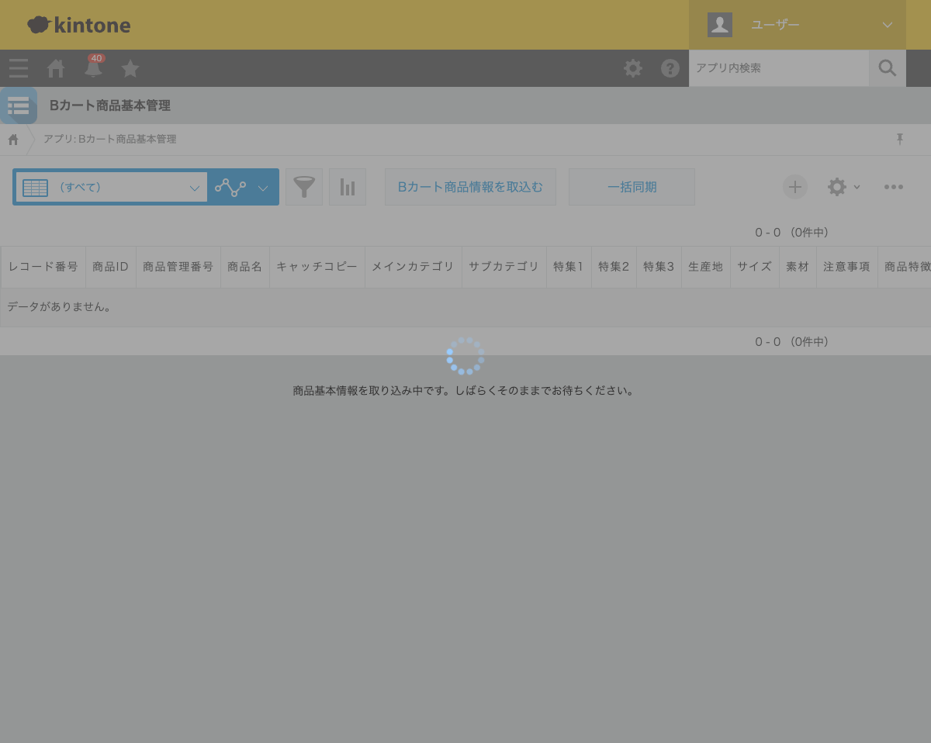The width and height of the screenshot is (931, 743).
Task: Toggle the hamburger navigation menu
Action: pos(19,68)
